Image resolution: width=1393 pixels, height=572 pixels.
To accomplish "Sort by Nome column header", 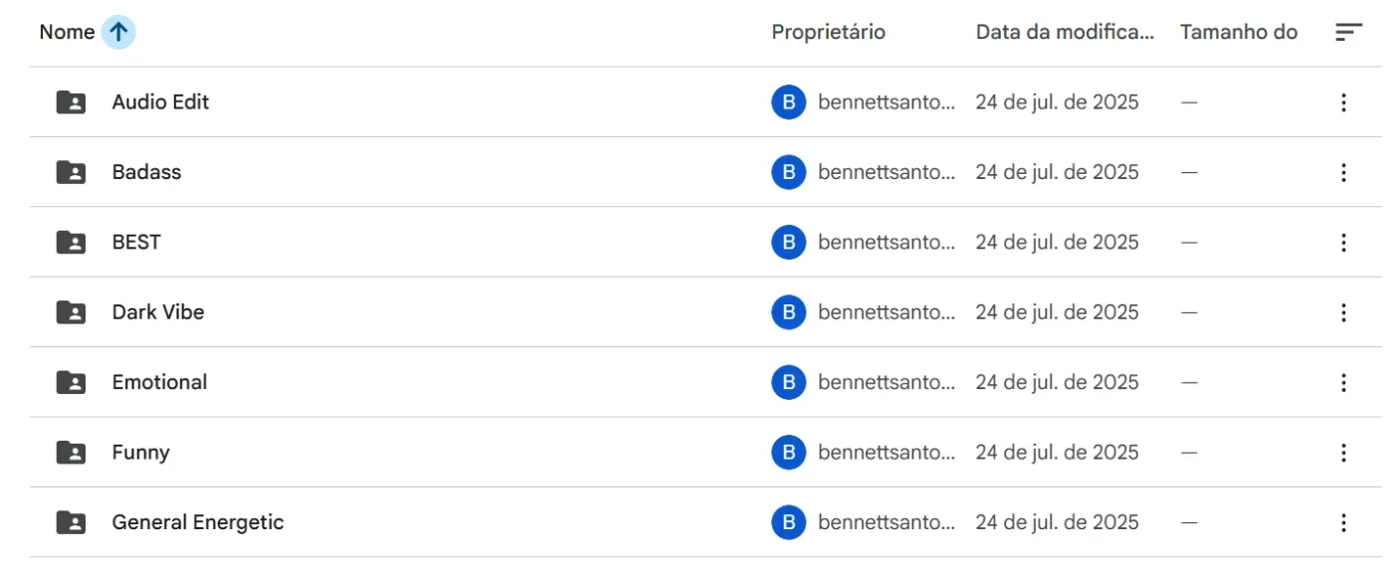I will [67, 32].
